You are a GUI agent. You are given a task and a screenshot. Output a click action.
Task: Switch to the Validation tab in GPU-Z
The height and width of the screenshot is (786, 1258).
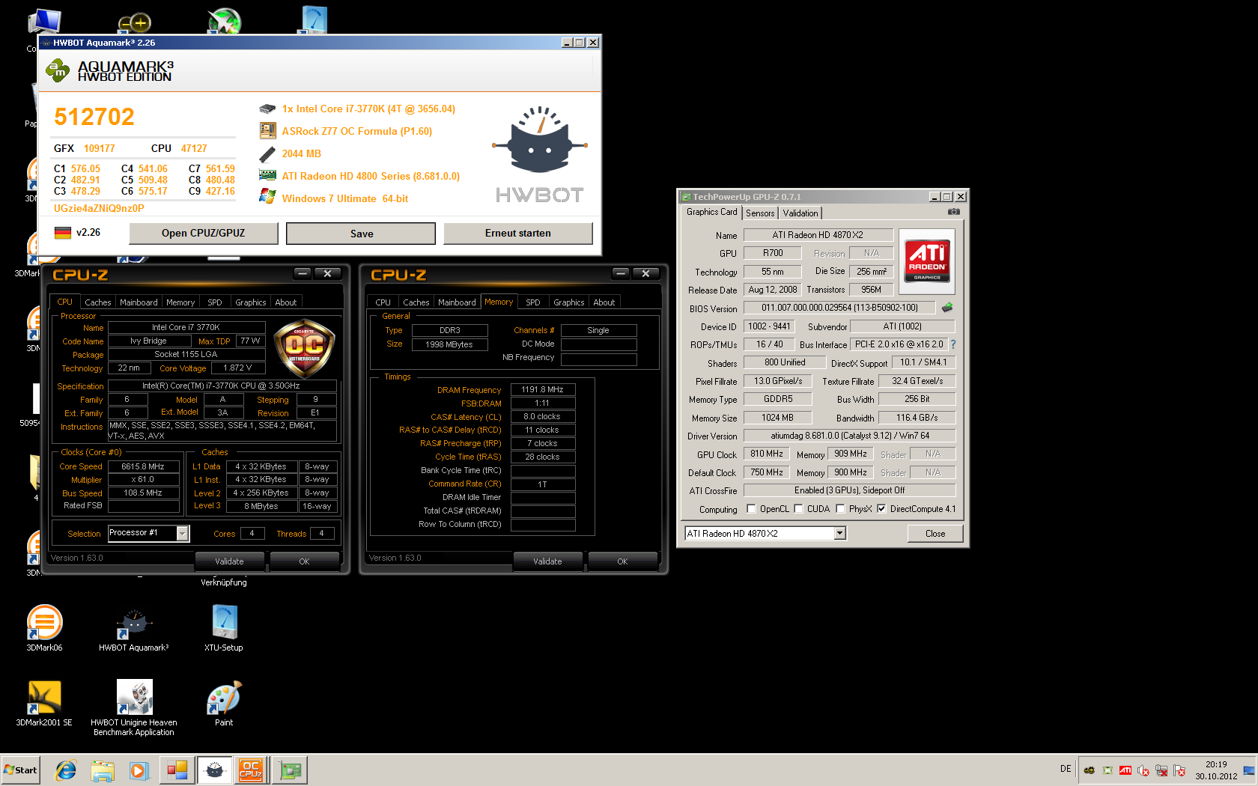pos(800,213)
